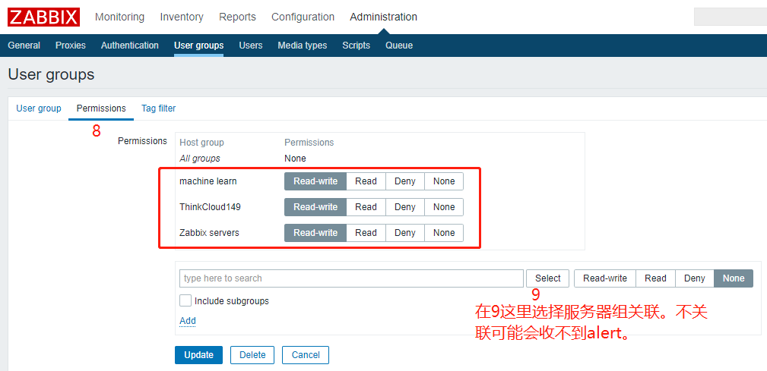Set machine learn to Read

click(x=366, y=181)
